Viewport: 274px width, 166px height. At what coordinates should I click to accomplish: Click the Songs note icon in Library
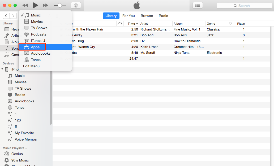coord(7,48)
